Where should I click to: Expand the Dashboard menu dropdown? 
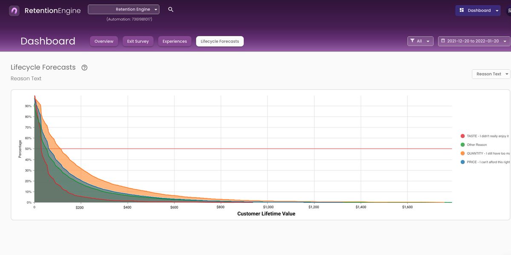(478, 10)
